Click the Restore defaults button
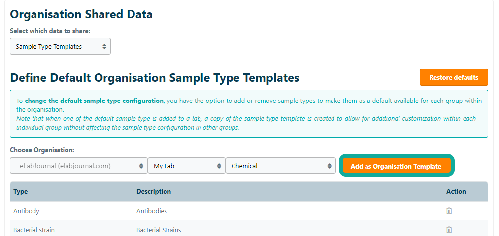The width and height of the screenshot is (499, 236). (x=453, y=77)
